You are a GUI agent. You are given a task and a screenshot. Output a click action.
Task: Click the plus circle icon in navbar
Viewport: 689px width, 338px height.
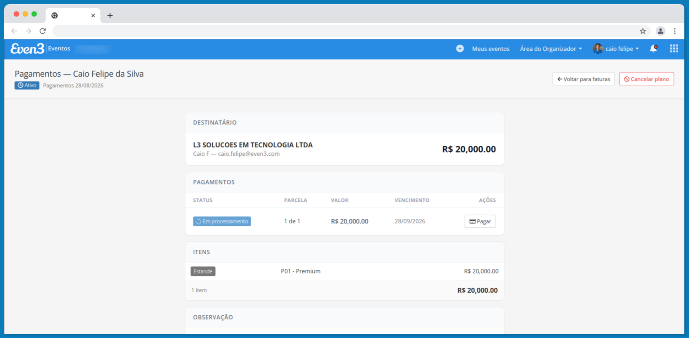[x=460, y=49]
